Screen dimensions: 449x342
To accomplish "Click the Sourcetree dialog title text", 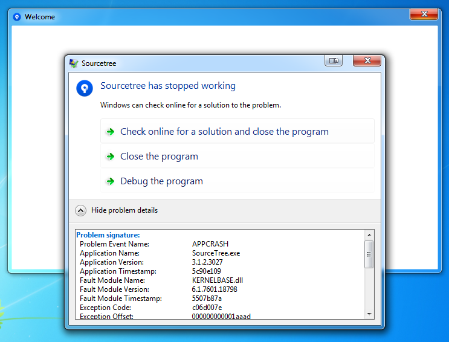I will (99, 63).
